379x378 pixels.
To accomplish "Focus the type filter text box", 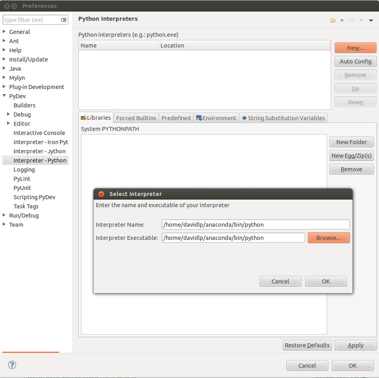I will click(x=31, y=20).
